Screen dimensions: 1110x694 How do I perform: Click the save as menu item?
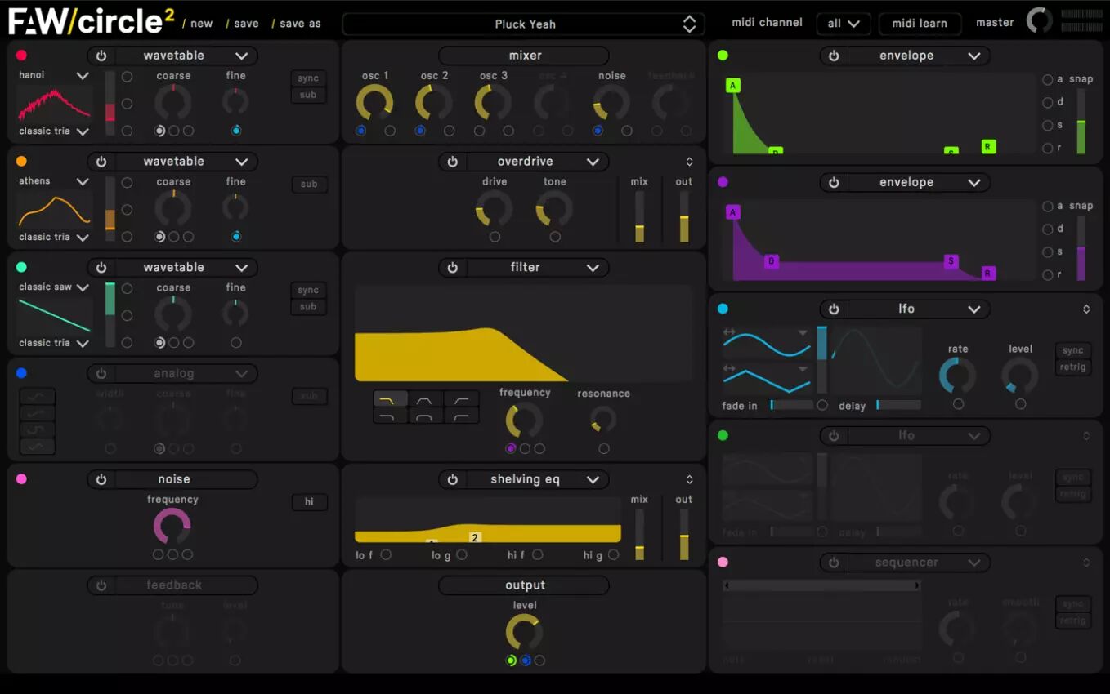298,24
